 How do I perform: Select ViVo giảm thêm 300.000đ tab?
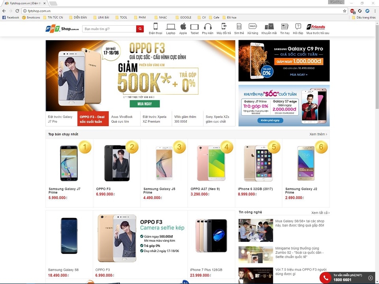click(x=188, y=119)
